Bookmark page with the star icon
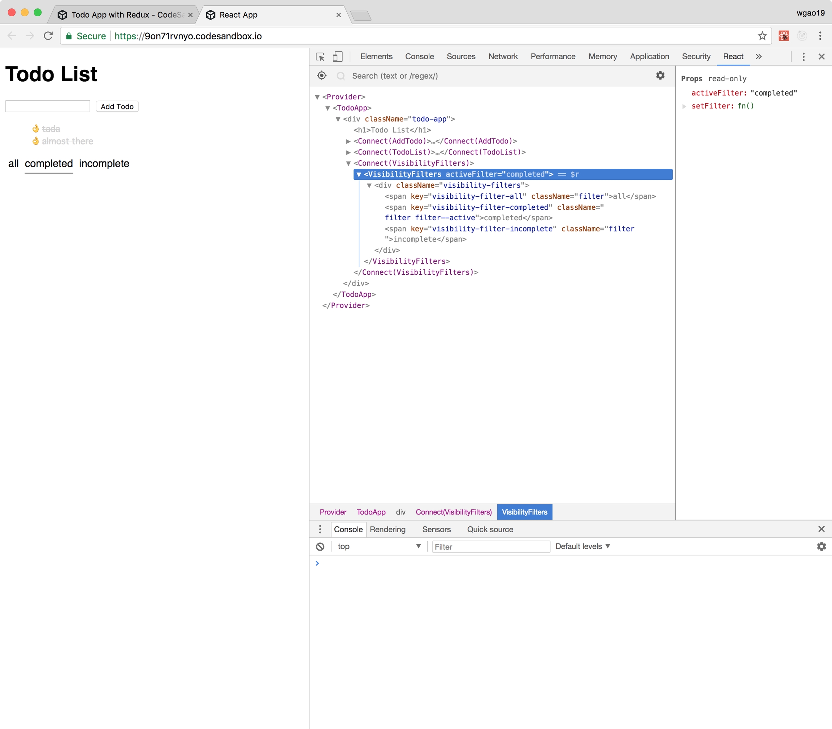 click(762, 36)
